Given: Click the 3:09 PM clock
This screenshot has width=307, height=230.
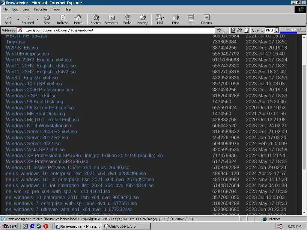Looking at the screenshot, I should pyautogui.click(x=294, y=226).
